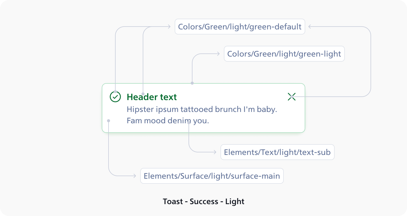Click the bold green Header text title
Screen dimensions: 407x216
coord(152,97)
